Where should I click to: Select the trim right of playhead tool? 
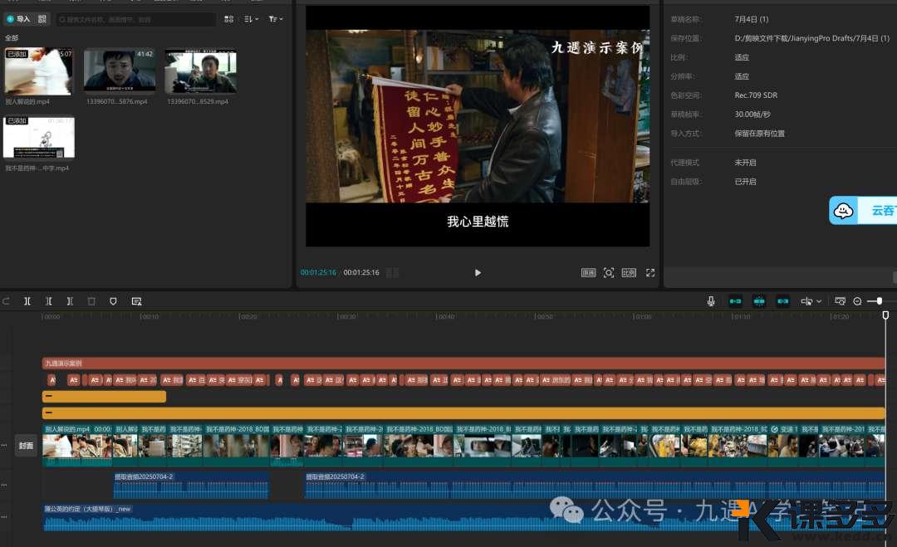70,301
